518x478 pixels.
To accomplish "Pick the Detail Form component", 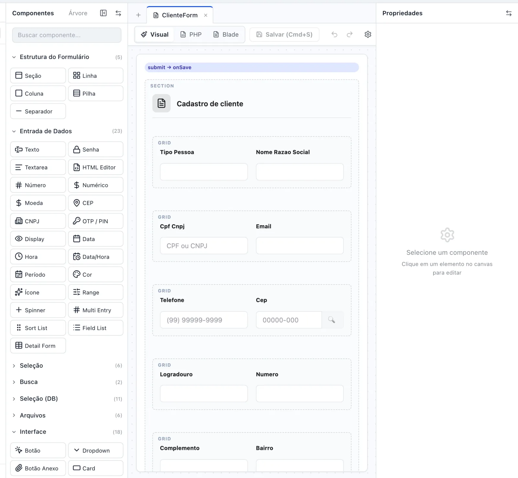I will pos(38,346).
